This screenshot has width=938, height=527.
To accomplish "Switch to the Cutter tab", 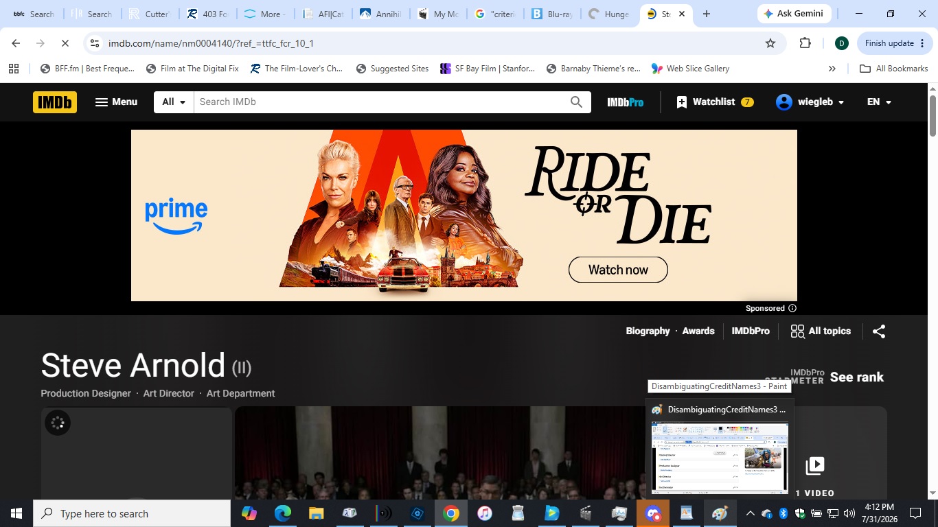I will [148, 14].
